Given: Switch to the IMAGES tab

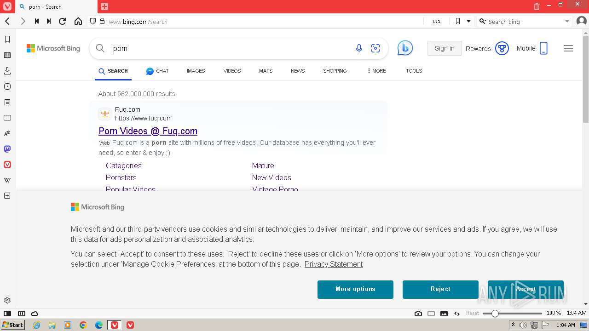Looking at the screenshot, I should [196, 71].
